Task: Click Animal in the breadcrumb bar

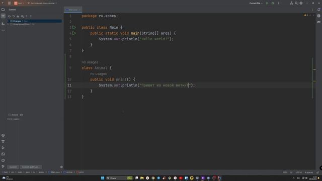Action: coord(68,172)
